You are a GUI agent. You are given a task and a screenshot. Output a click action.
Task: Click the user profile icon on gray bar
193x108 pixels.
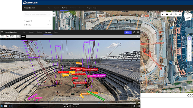[138, 36]
